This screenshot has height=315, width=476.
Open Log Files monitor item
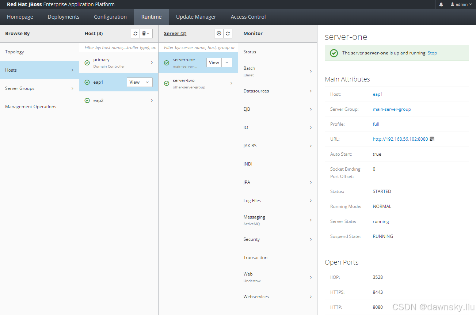coord(278,201)
